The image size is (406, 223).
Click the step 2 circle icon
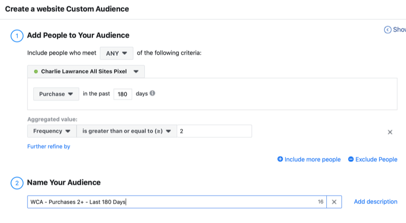coord(16,182)
